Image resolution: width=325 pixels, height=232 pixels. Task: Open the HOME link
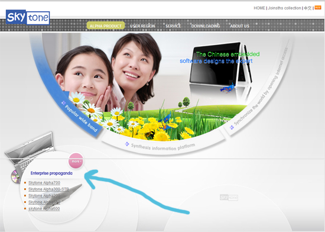point(259,8)
